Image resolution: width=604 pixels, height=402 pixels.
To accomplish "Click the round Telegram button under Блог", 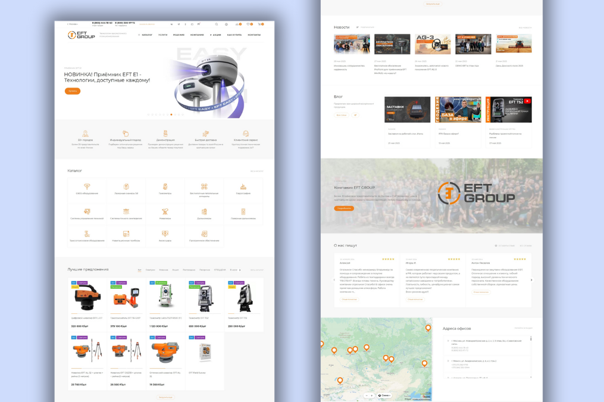I will pyautogui.click(x=355, y=115).
